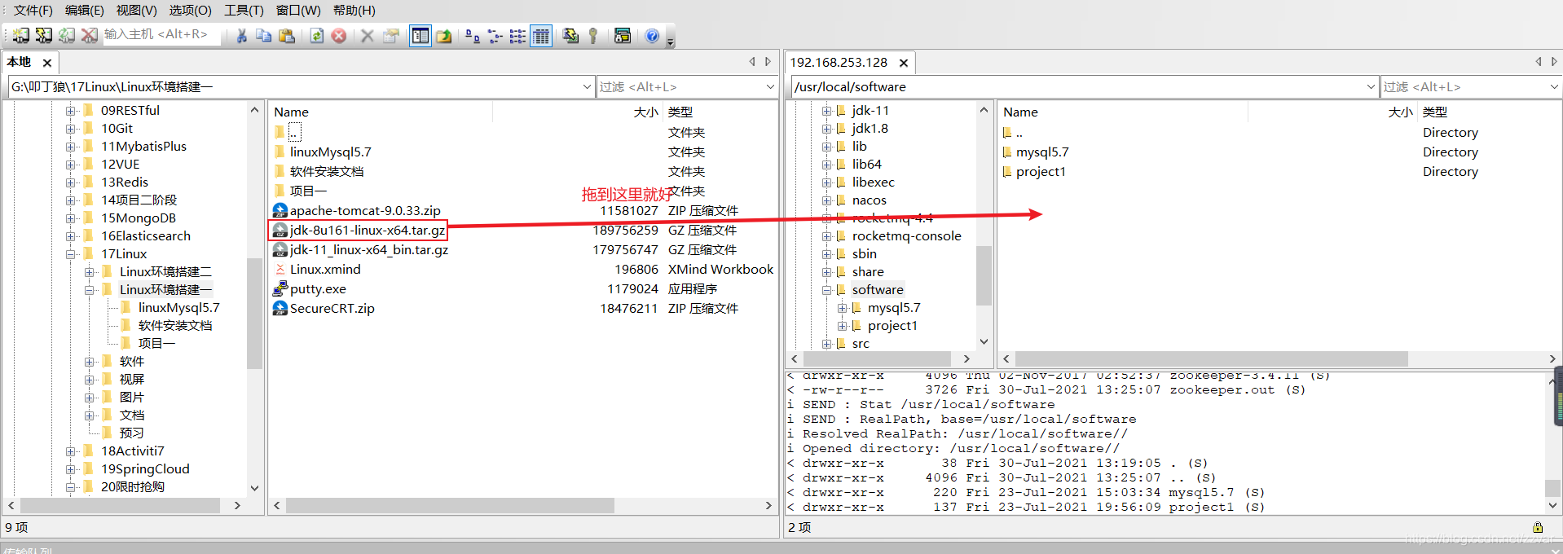Toggle the folder tree view pane
This screenshot has height=554, width=1563.
(420, 36)
